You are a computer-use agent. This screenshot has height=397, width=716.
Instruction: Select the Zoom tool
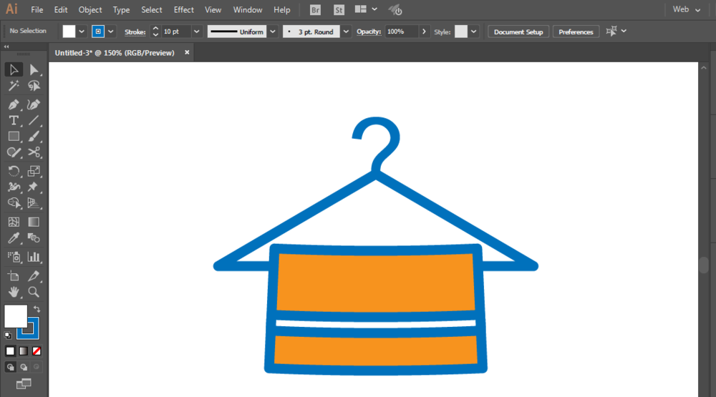[x=34, y=292]
